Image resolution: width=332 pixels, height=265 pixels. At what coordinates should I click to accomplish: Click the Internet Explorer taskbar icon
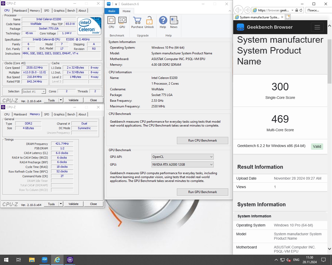(x=57, y=260)
